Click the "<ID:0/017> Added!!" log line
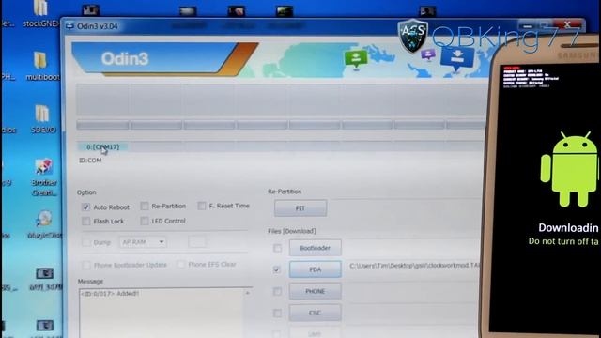Image resolution: width=601 pixels, height=338 pixels. 110,294
